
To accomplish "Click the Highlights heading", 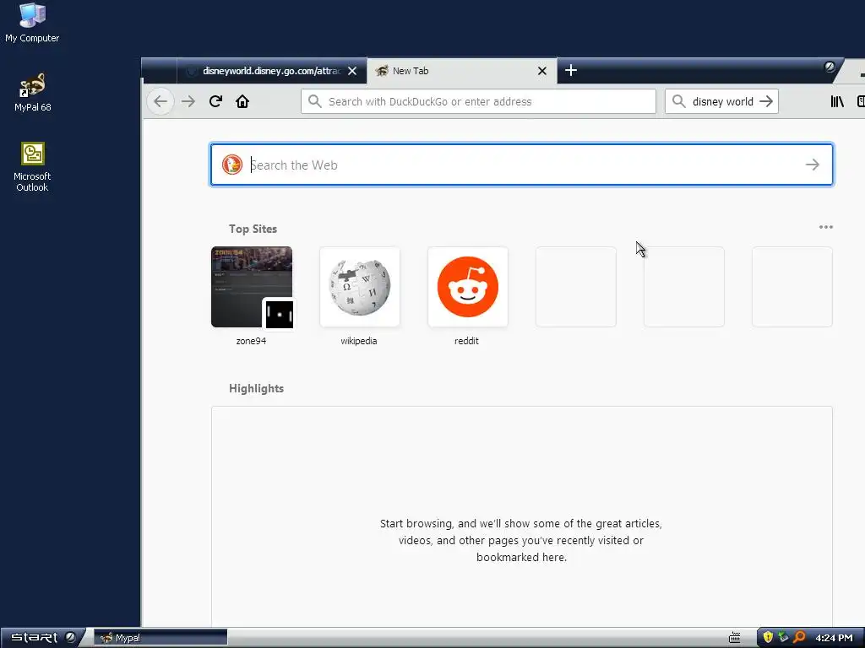I will [256, 388].
